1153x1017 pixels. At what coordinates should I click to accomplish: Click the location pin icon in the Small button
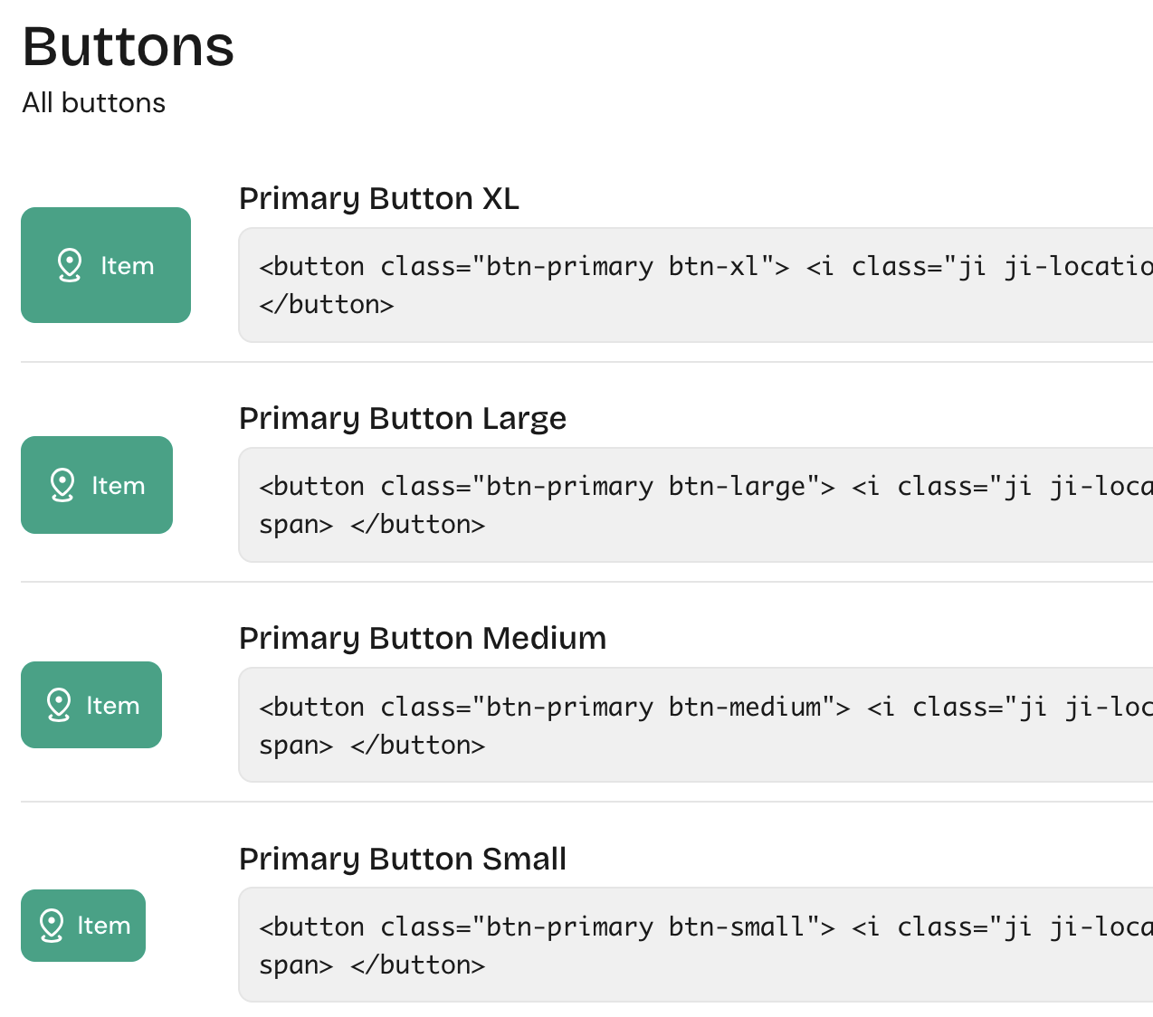(52, 926)
